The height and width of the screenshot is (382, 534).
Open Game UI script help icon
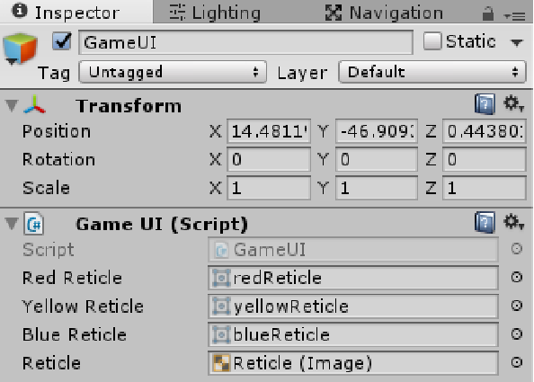pyautogui.click(x=485, y=222)
